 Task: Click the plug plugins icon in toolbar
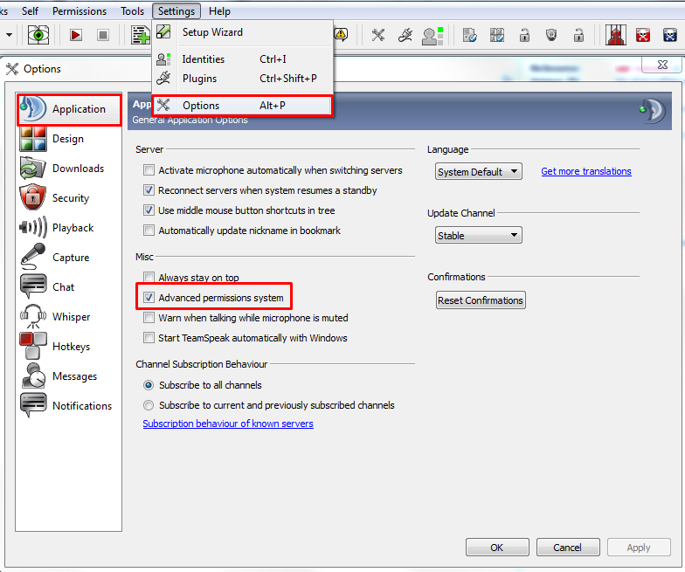(x=405, y=35)
